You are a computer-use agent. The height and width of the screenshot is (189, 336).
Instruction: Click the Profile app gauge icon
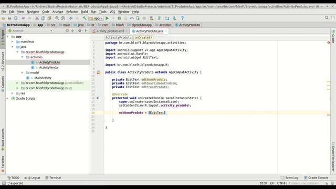click(x=132, y=18)
